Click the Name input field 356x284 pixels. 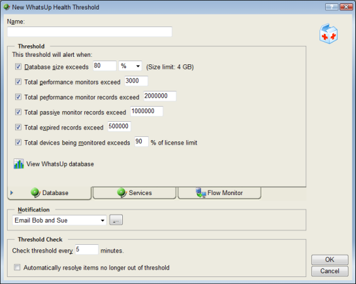tap(89, 32)
